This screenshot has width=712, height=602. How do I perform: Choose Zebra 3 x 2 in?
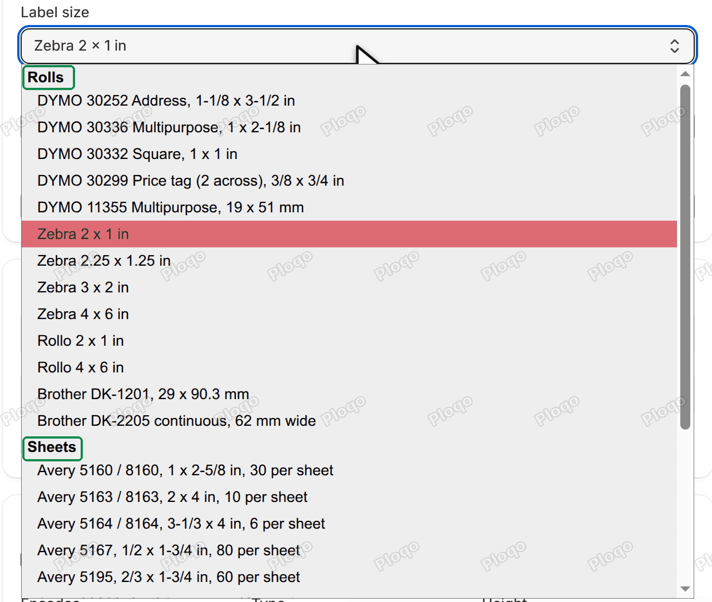349,287
